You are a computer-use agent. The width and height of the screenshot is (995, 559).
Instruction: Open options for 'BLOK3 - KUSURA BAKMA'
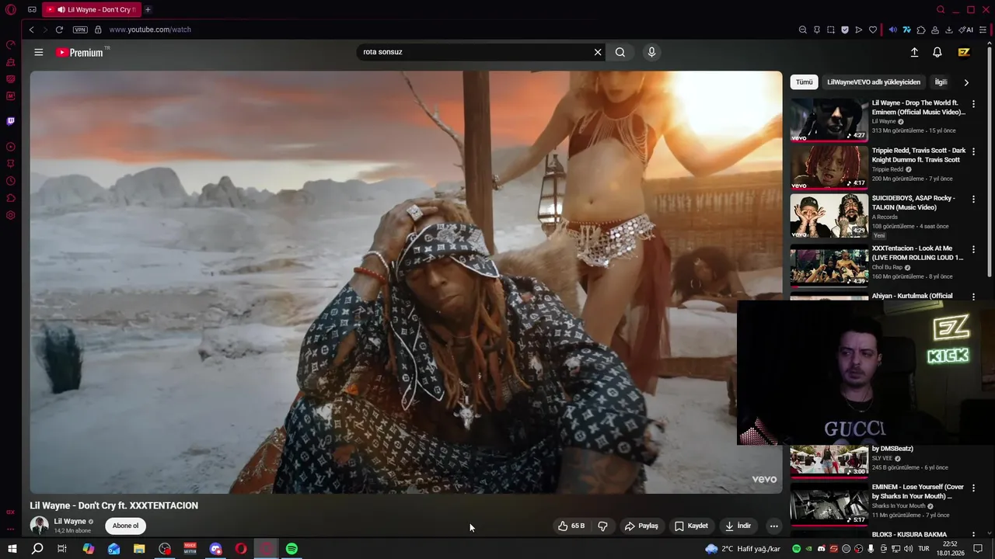click(973, 535)
